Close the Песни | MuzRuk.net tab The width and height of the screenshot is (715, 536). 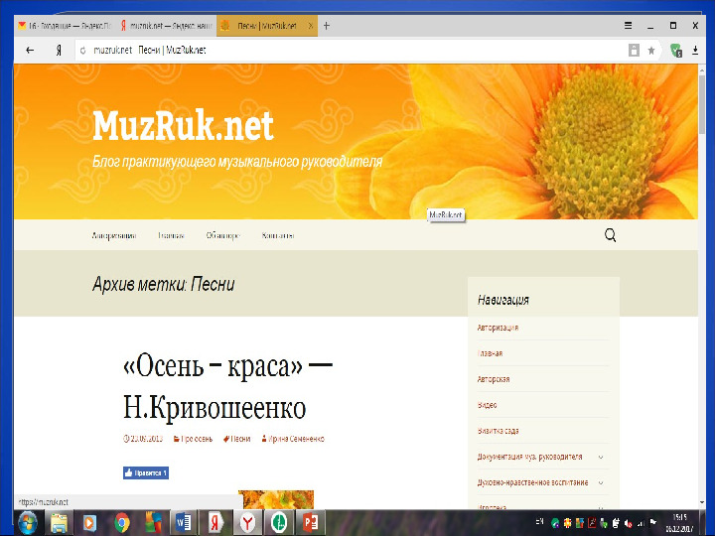[311, 26]
